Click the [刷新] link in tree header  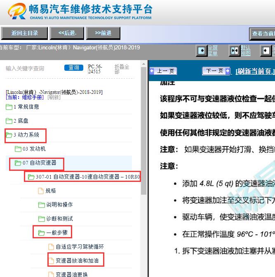54,97
